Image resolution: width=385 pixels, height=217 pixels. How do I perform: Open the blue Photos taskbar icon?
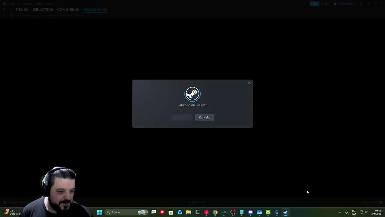pyautogui.click(x=259, y=212)
